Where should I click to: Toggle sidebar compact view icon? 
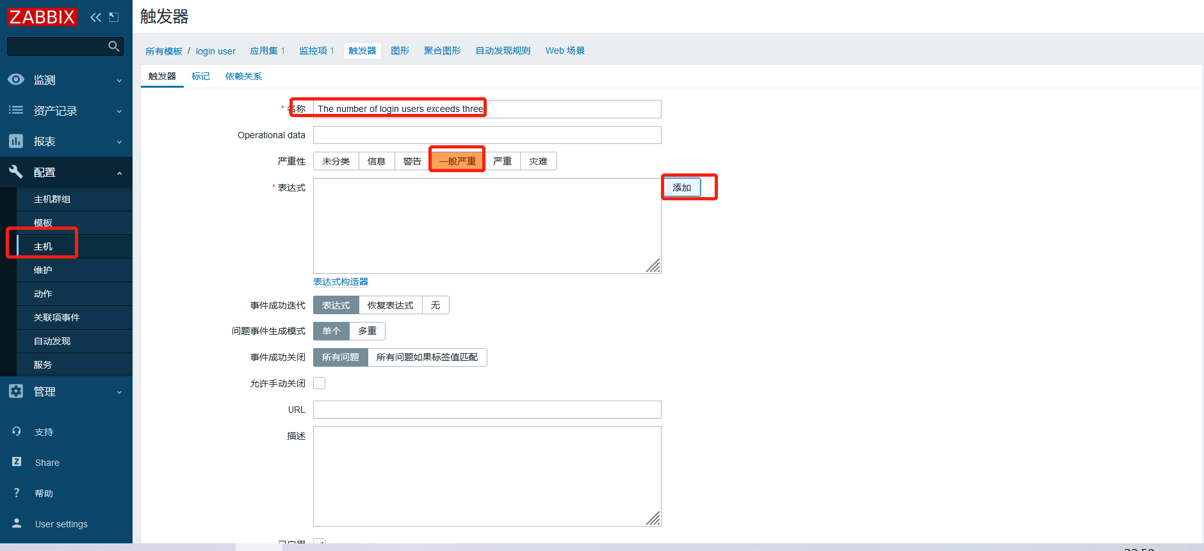(x=114, y=17)
